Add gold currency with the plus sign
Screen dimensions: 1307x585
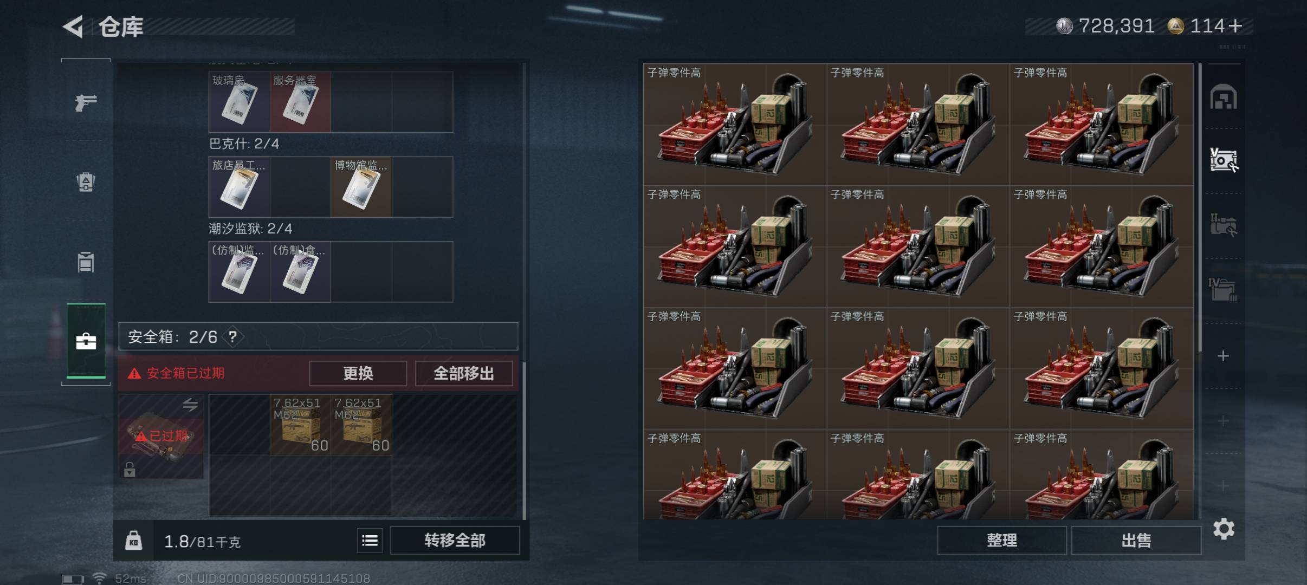click(x=1235, y=26)
